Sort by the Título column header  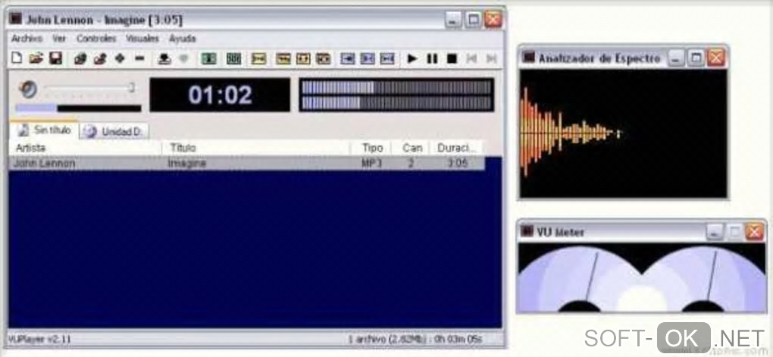click(256, 148)
